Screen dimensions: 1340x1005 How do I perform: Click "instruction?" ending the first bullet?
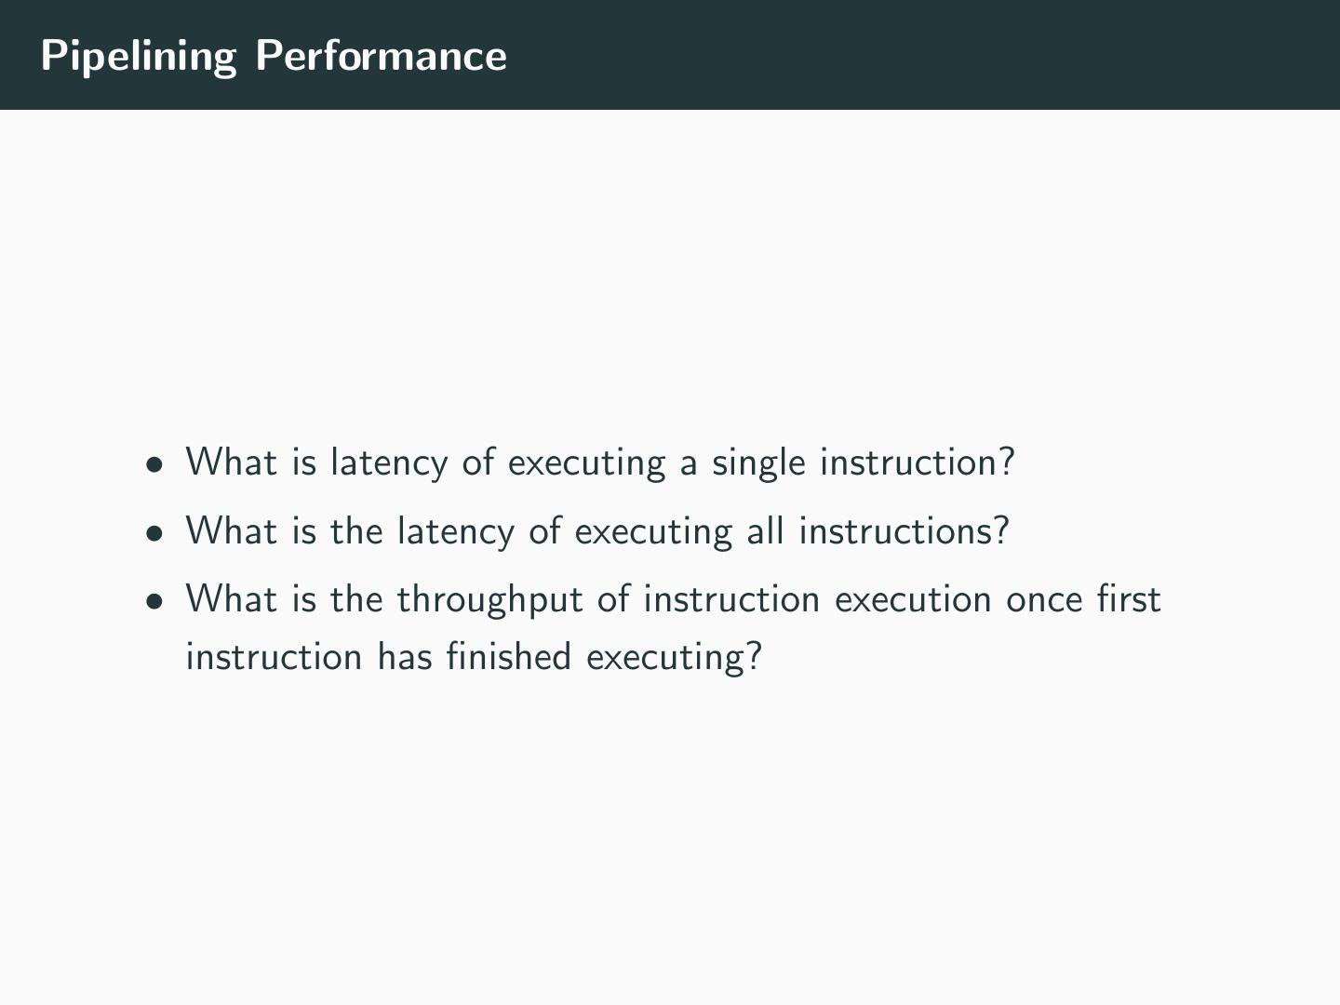tap(917, 462)
